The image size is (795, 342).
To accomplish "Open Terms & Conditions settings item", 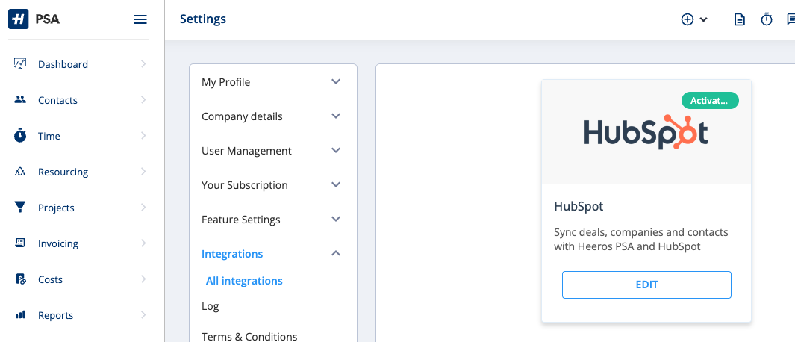I will (x=249, y=336).
